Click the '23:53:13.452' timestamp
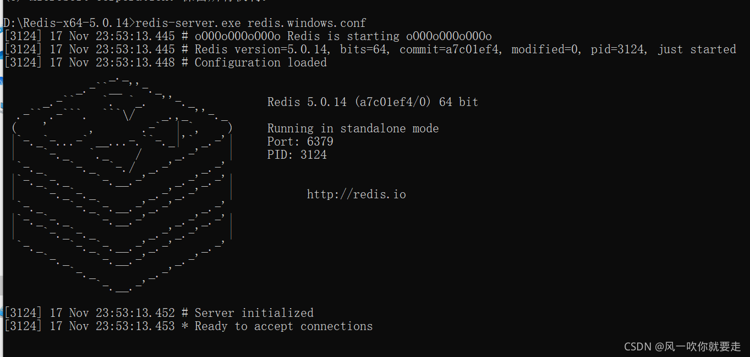 [135, 313]
